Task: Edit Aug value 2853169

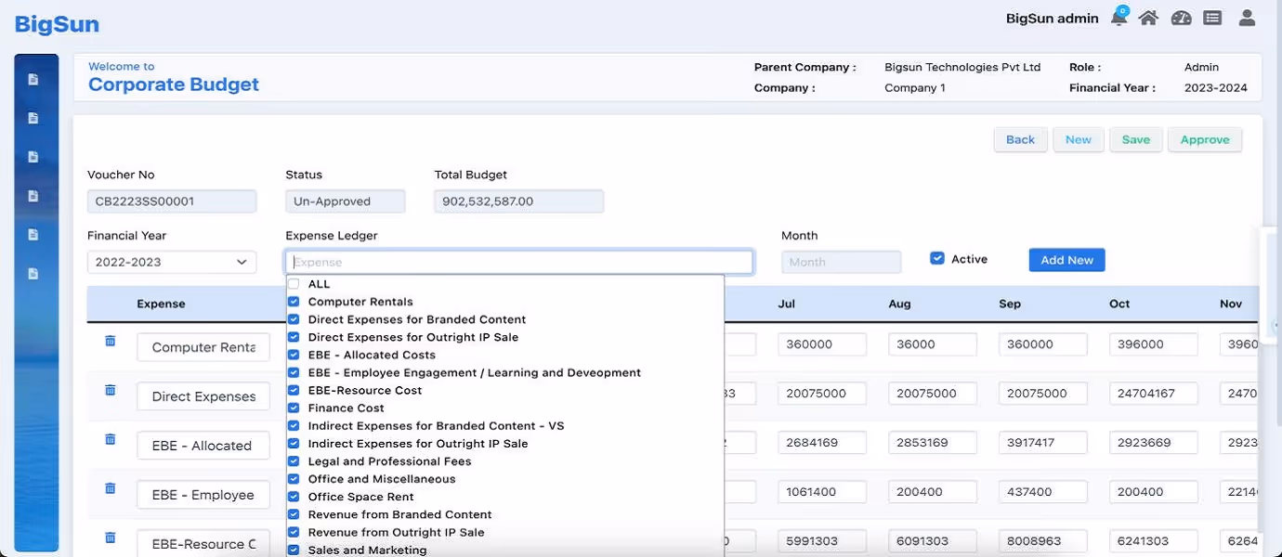Action: 933,443
